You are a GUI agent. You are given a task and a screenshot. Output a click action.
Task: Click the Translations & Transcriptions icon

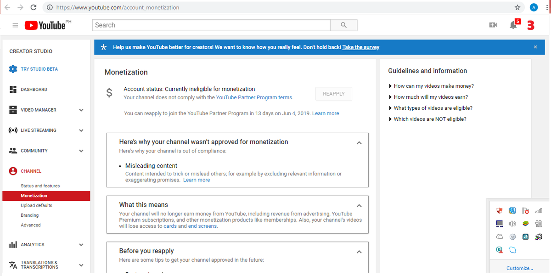coord(13,265)
